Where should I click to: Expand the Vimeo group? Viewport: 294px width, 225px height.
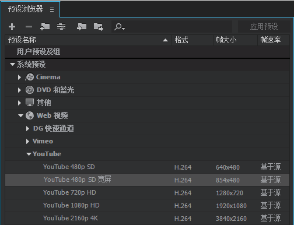(27, 141)
